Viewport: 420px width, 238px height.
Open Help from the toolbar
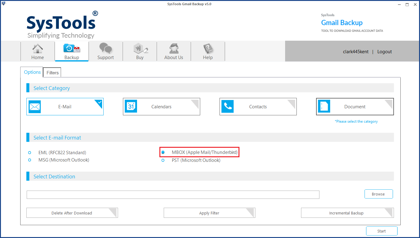pyautogui.click(x=208, y=51)
